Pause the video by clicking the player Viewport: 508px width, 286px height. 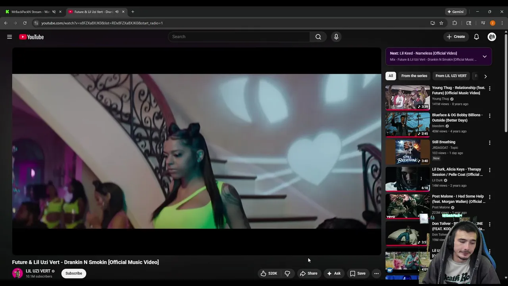196,151
